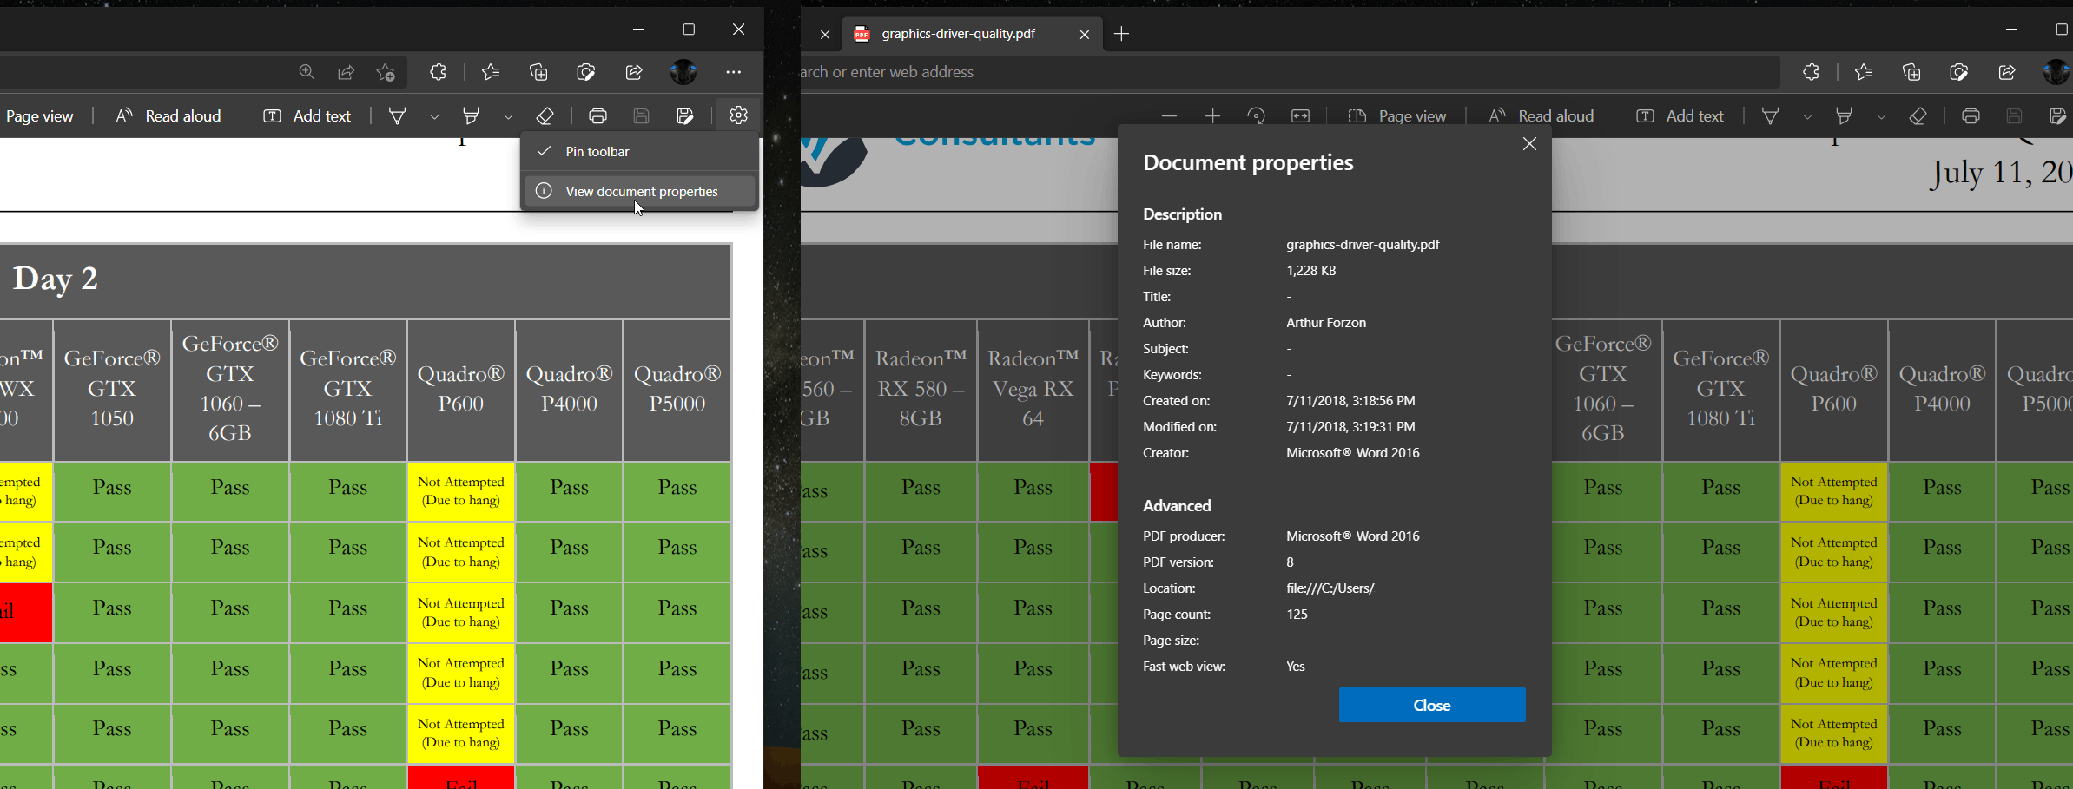This screenshot has width=2073, height=789.
Task: Click the Save icon in left window PDF toolbar
Action: [x=641, y=115]
